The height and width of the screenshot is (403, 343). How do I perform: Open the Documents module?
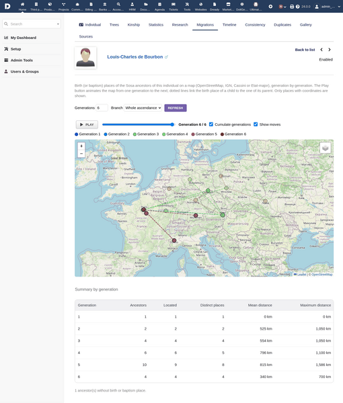tap(146, 7)
